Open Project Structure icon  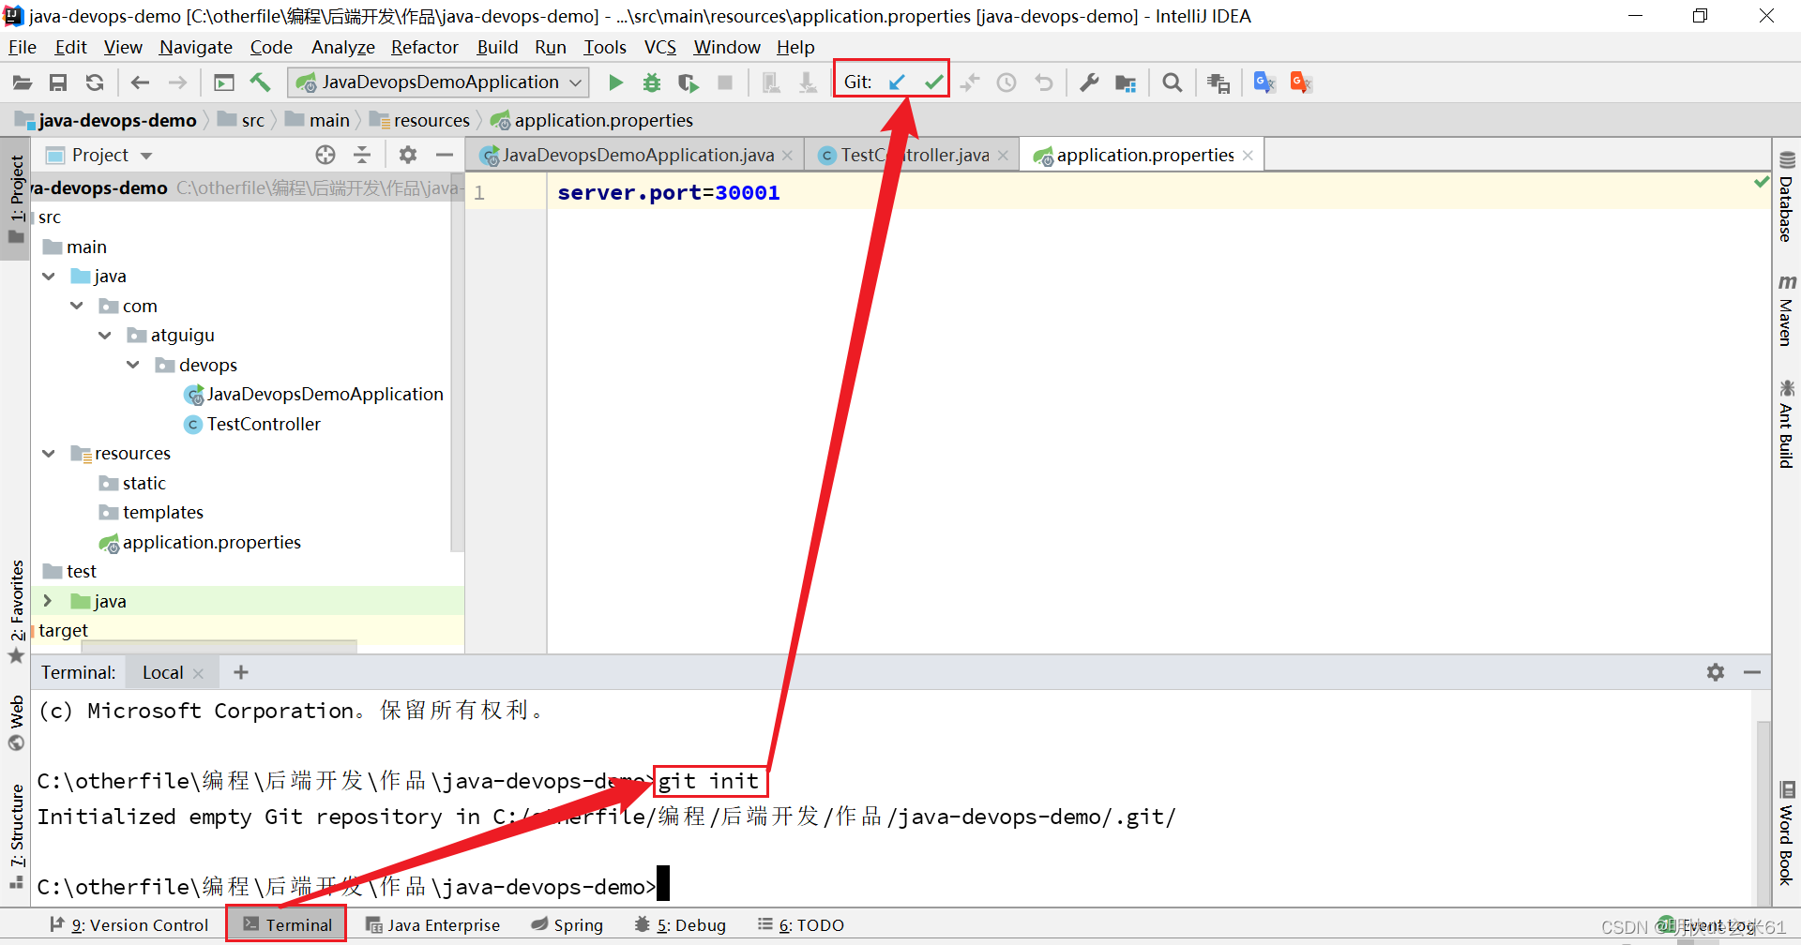[x=1126, y=83]
